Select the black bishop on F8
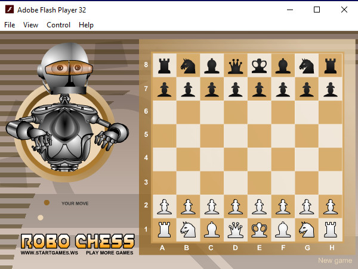 click(x=283, y=65)
